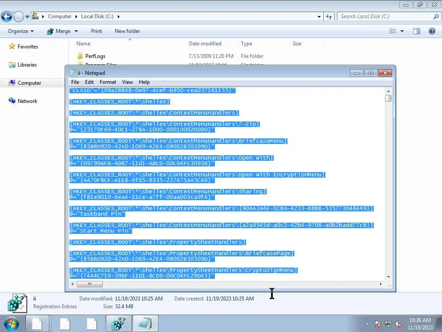The height and width of the screenshot is (332, 442).
Task: Expand the arrow after Computer in the address bar
Action: tap(76, 17)
